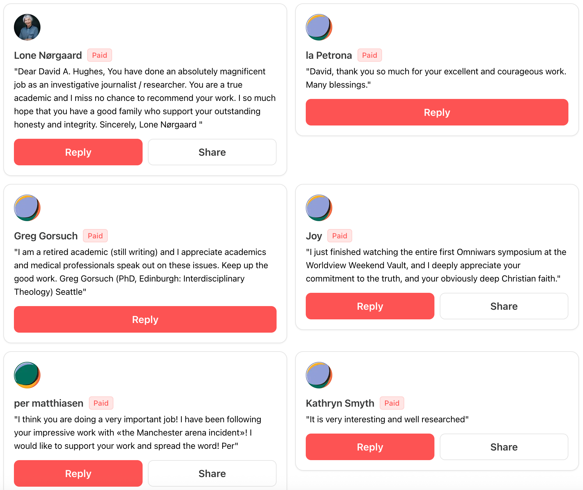This screenshot has width=583, height=490.
Task: Click the Paid badge next to Lone Nørgaard
Action: click(x=99, y=55)
